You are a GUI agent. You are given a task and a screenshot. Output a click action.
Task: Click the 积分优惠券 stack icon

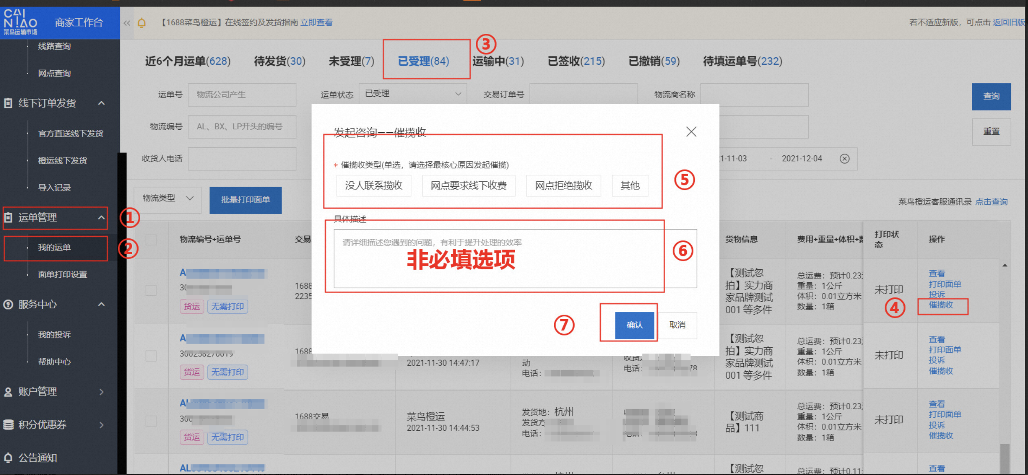click(8, 425)
